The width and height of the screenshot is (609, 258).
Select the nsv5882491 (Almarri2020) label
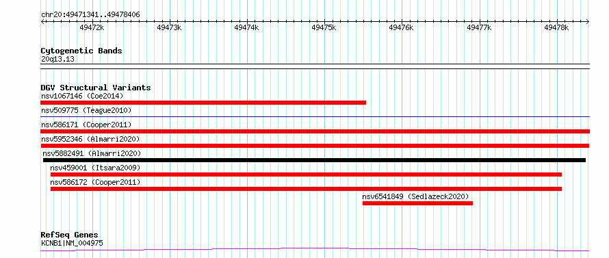[x=92, y=153]
